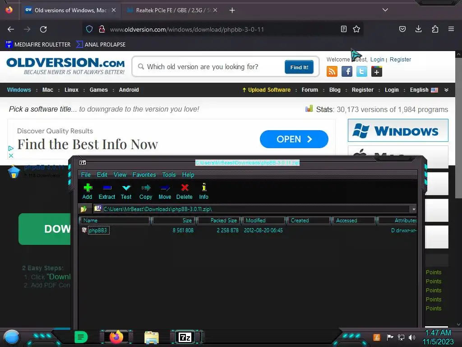Expand the English language selector

[424, 90]
